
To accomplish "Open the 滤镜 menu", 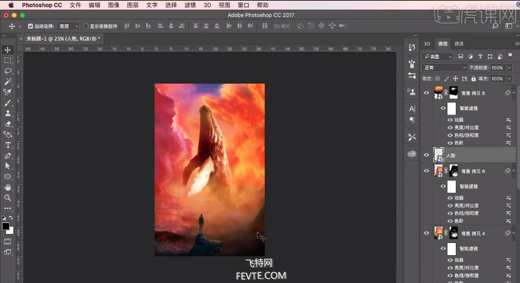I will [x=190, y=5].
